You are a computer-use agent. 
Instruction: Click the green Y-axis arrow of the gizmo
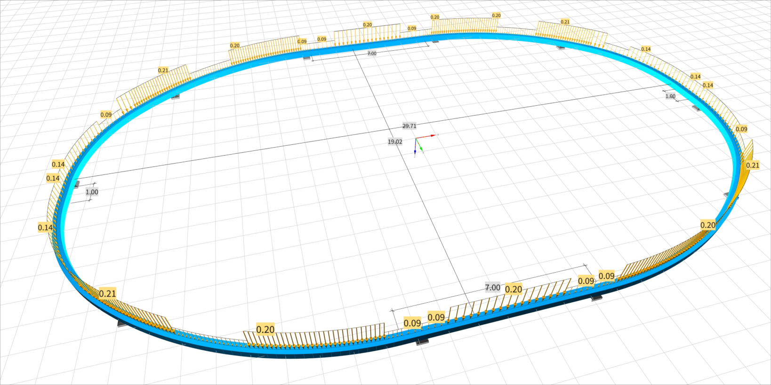(420, 149)
